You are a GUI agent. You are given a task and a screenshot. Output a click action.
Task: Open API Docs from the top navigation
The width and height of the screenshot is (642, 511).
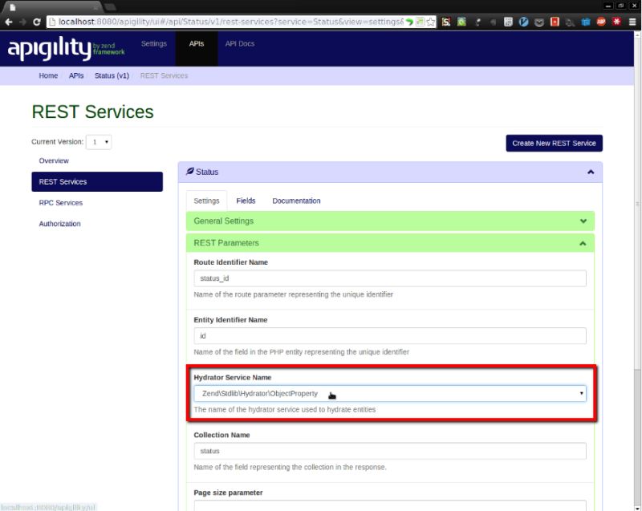point(238,43)
